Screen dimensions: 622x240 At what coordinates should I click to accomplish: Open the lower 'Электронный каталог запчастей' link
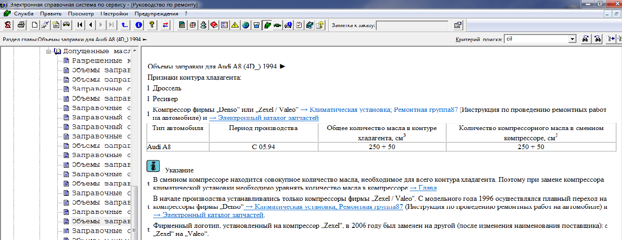tap(209, 215)
